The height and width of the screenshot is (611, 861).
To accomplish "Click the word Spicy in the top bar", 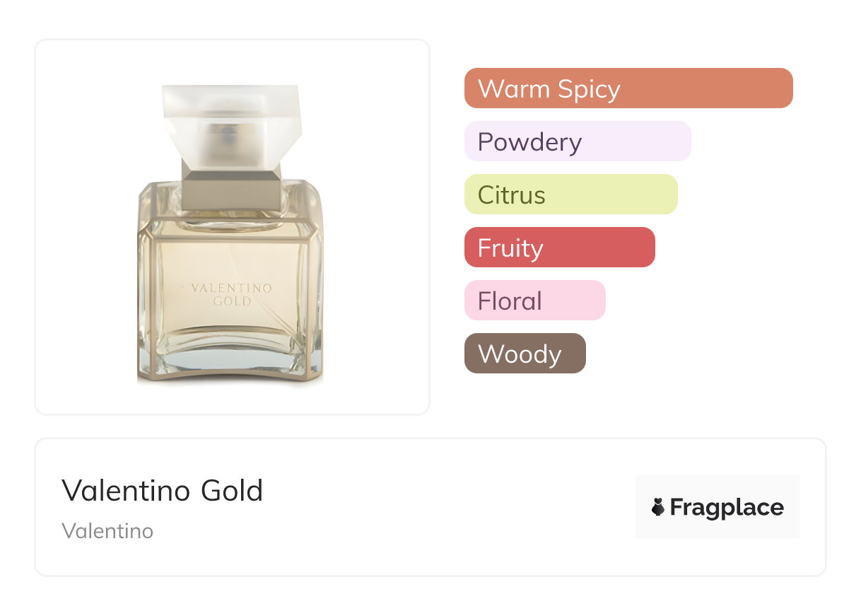I will click(588, 90).
